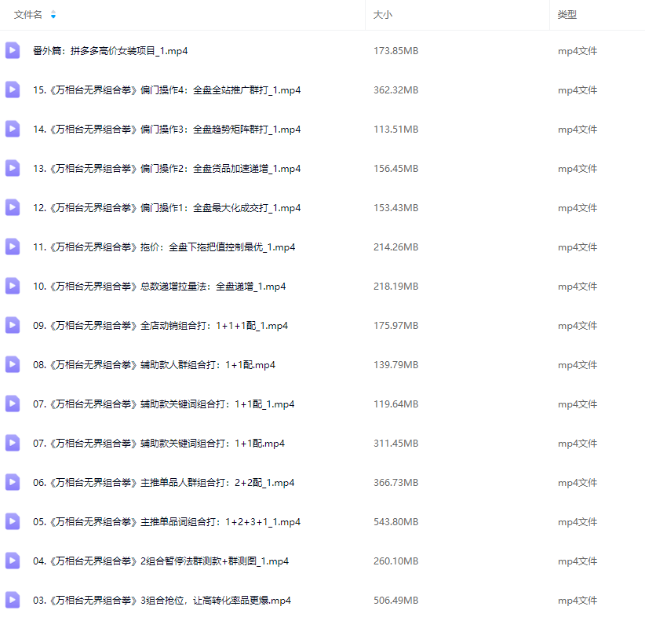Image resolution: width=645 pixels, height=621 pixels.
Task: Click video icon beside file 14 全盘趋势矩阵群打
Action: tap(13, 130)
